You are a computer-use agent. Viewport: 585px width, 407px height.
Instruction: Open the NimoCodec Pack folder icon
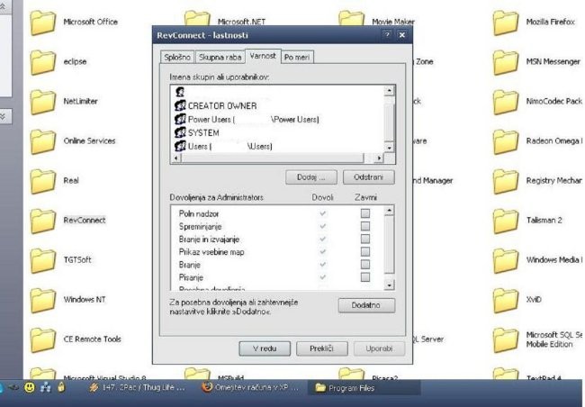(x=506, y=102)
